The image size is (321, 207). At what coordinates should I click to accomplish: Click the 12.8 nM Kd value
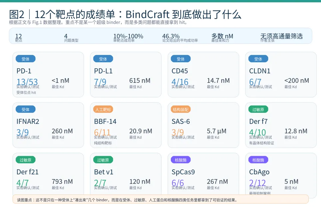tap(296, 131)
